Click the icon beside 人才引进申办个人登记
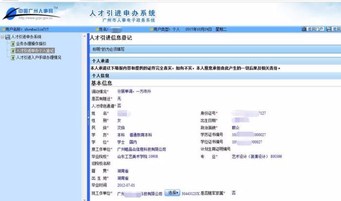The width and height of the screenshot is (341, 201). click(13, 51)
